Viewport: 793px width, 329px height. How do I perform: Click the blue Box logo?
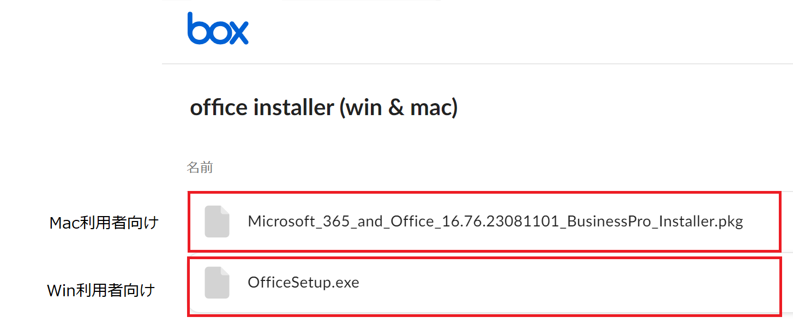[x=218, y=28]
